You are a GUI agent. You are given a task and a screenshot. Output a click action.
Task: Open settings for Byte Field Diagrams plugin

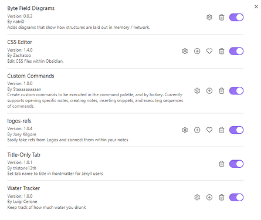coord(209,18)
